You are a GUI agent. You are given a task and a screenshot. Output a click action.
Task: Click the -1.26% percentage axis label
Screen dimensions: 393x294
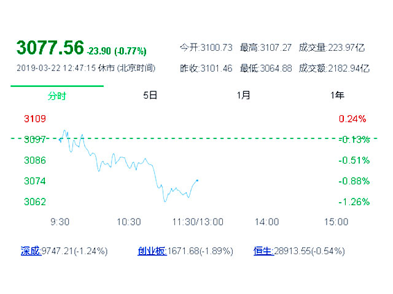tap(354, 202)
